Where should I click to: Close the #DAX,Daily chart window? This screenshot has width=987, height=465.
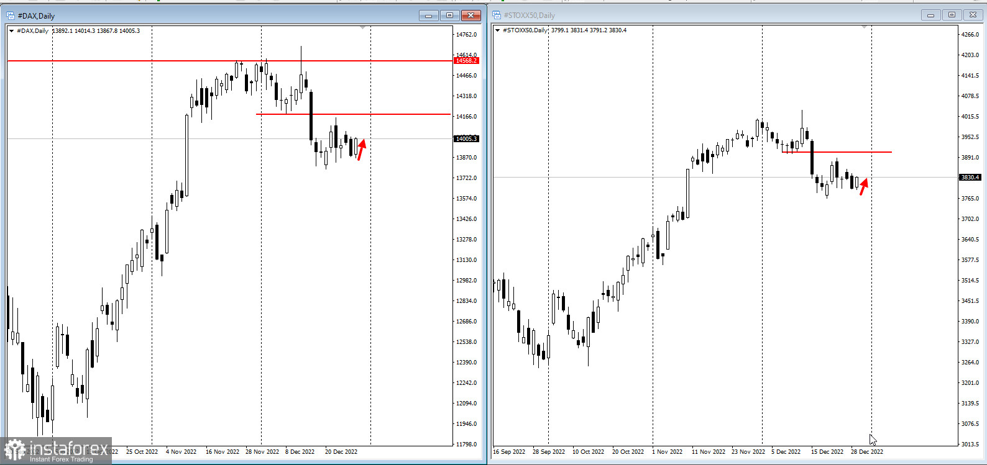pos(471,16)
